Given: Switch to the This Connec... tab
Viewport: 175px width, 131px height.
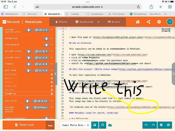Looking at the screenshot, I should (118, 14).
